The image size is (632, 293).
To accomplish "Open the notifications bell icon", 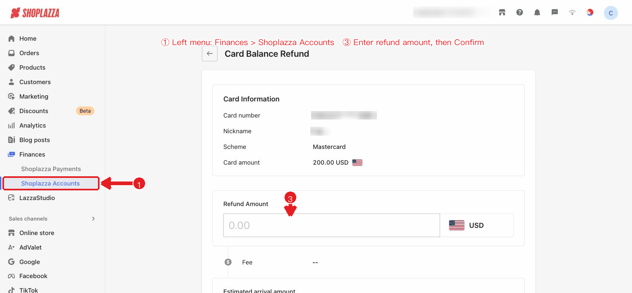I will pyautogui.click(x=537, y=12).
